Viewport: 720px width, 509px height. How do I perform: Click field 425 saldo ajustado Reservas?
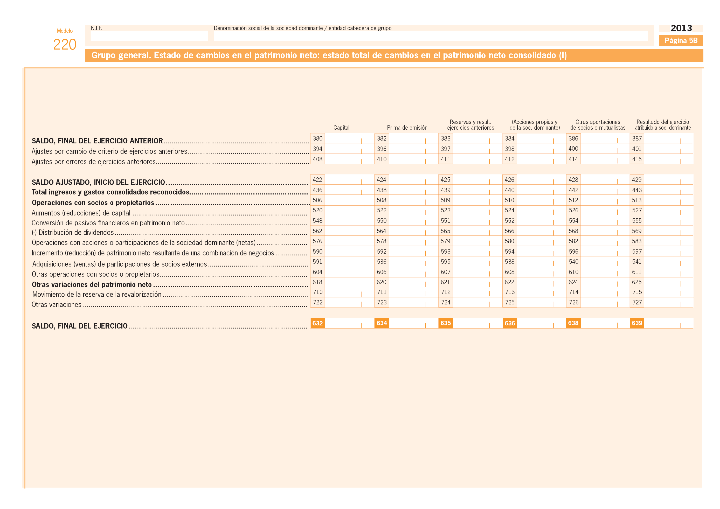pos(477,180)
